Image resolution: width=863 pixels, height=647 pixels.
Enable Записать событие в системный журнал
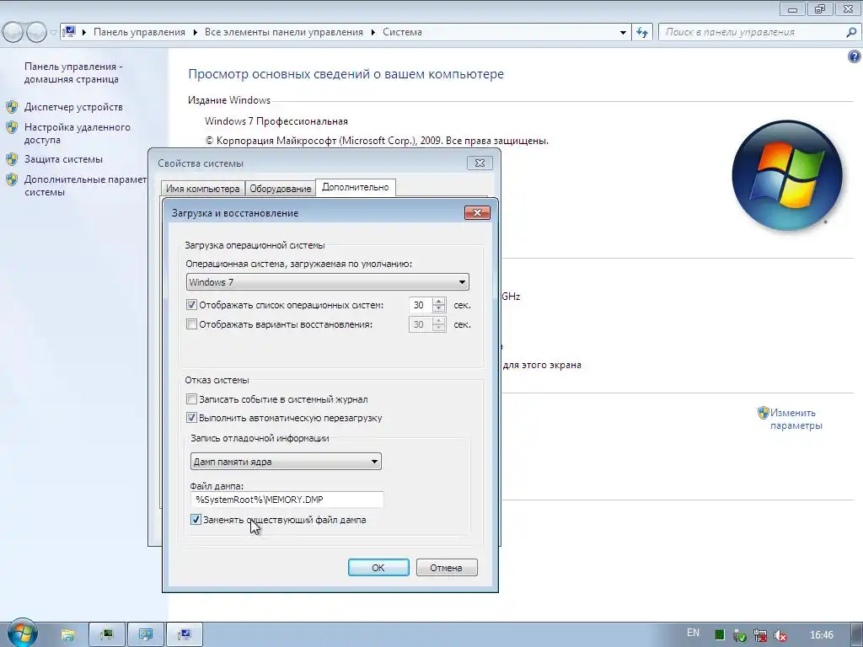tap(191, 398)
